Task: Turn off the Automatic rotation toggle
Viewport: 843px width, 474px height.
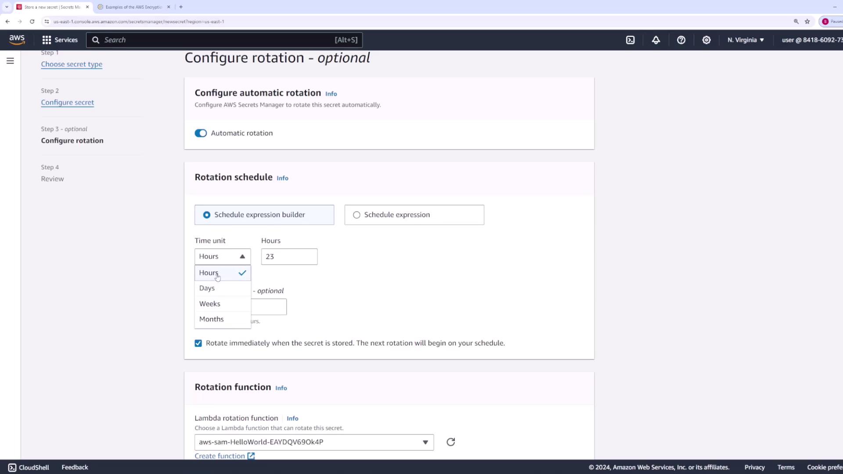Action: 201,133
